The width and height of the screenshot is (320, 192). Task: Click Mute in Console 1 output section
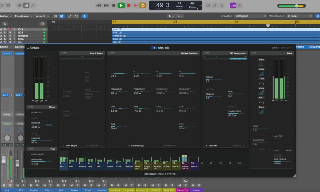click(x=288, y=150)
